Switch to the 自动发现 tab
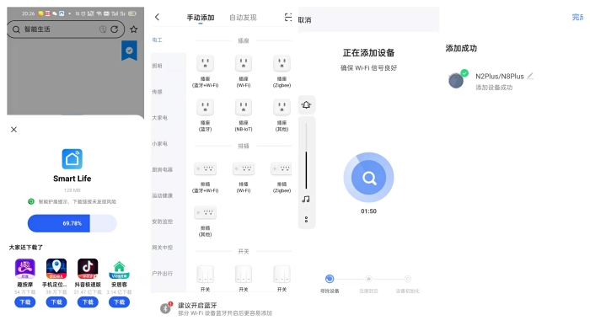The image size is (590, 331). tap(243, 18)
